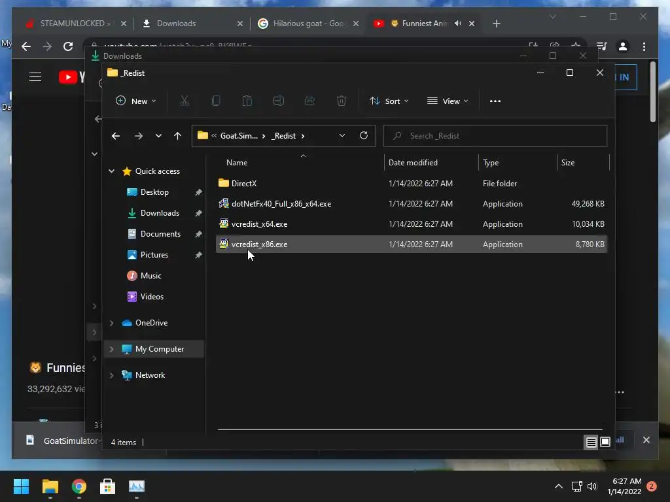Click the _Redist breadcrumb in address bar
The image size is (670, 502).
click(283, 136)
